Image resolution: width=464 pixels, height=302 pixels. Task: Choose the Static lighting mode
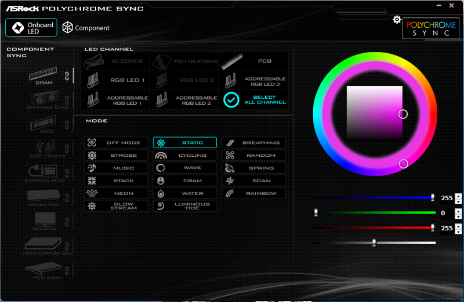point(185,142)
